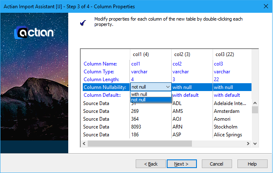Click the checkmark icon beside instructions

click(83, 23)
